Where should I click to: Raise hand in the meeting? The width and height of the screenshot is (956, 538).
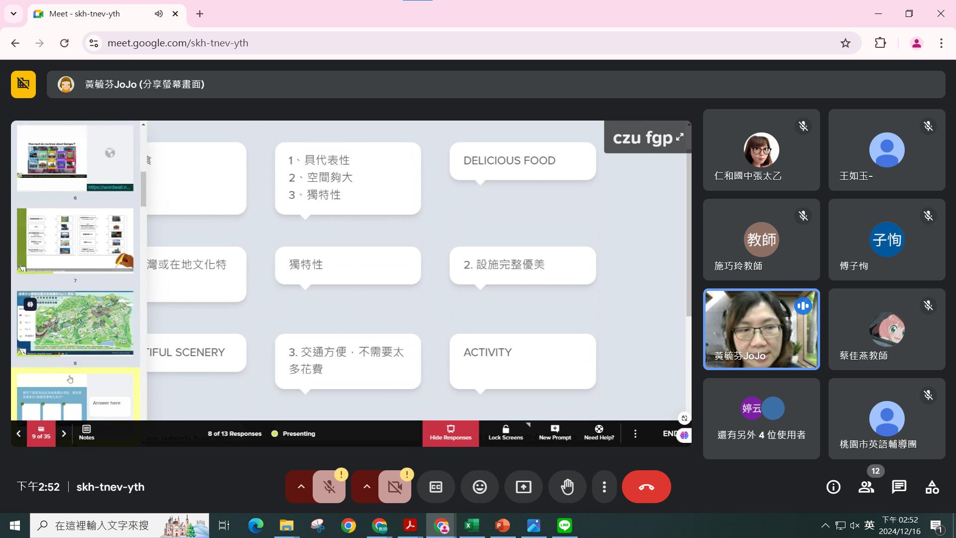[x=567, y=487]
